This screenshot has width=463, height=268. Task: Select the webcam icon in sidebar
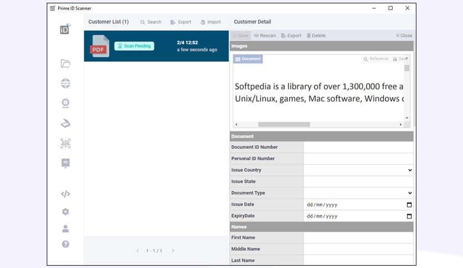pyautogui.click(x=65, y=104)
